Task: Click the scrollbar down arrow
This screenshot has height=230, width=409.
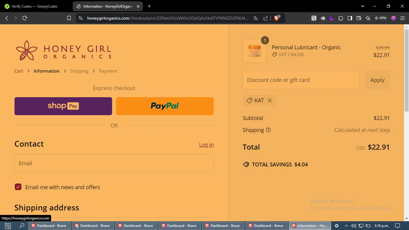Action: click(407, 219)
